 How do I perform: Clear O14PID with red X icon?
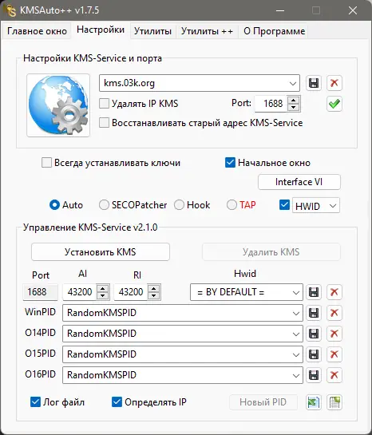(334, 334)
